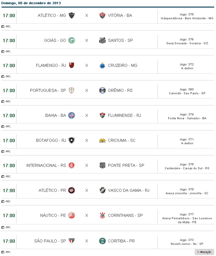This screenshot has width=216, height=256.
Task: Select the Vasco da Gama crest
Action: pyautogui.click(x=102, y=190)
